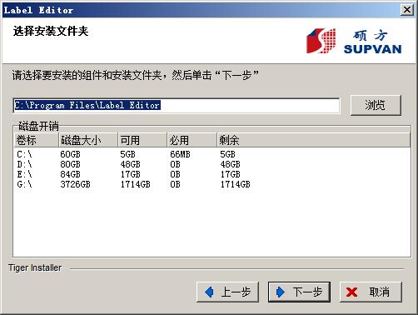
Task: Click the 卷标 column header
Action: click(x=37, y=140)
